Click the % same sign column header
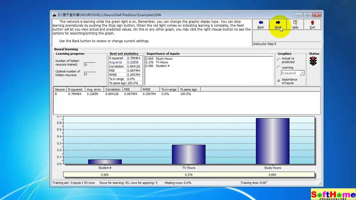Viewport: 356px width, 200px height. pyautogui.click(x=189, y=89)
